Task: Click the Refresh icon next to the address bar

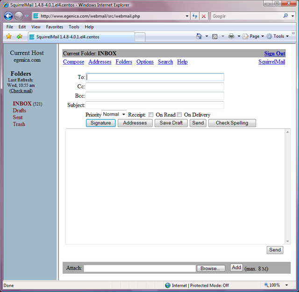Action: coord(195,16)
